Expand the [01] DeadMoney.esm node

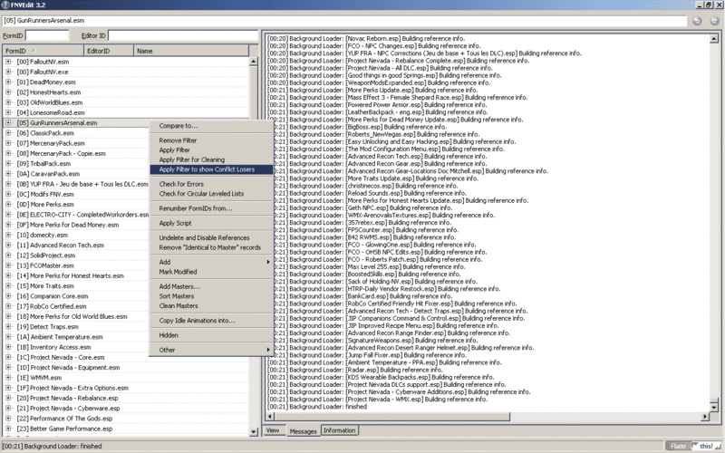pos(8,82)
